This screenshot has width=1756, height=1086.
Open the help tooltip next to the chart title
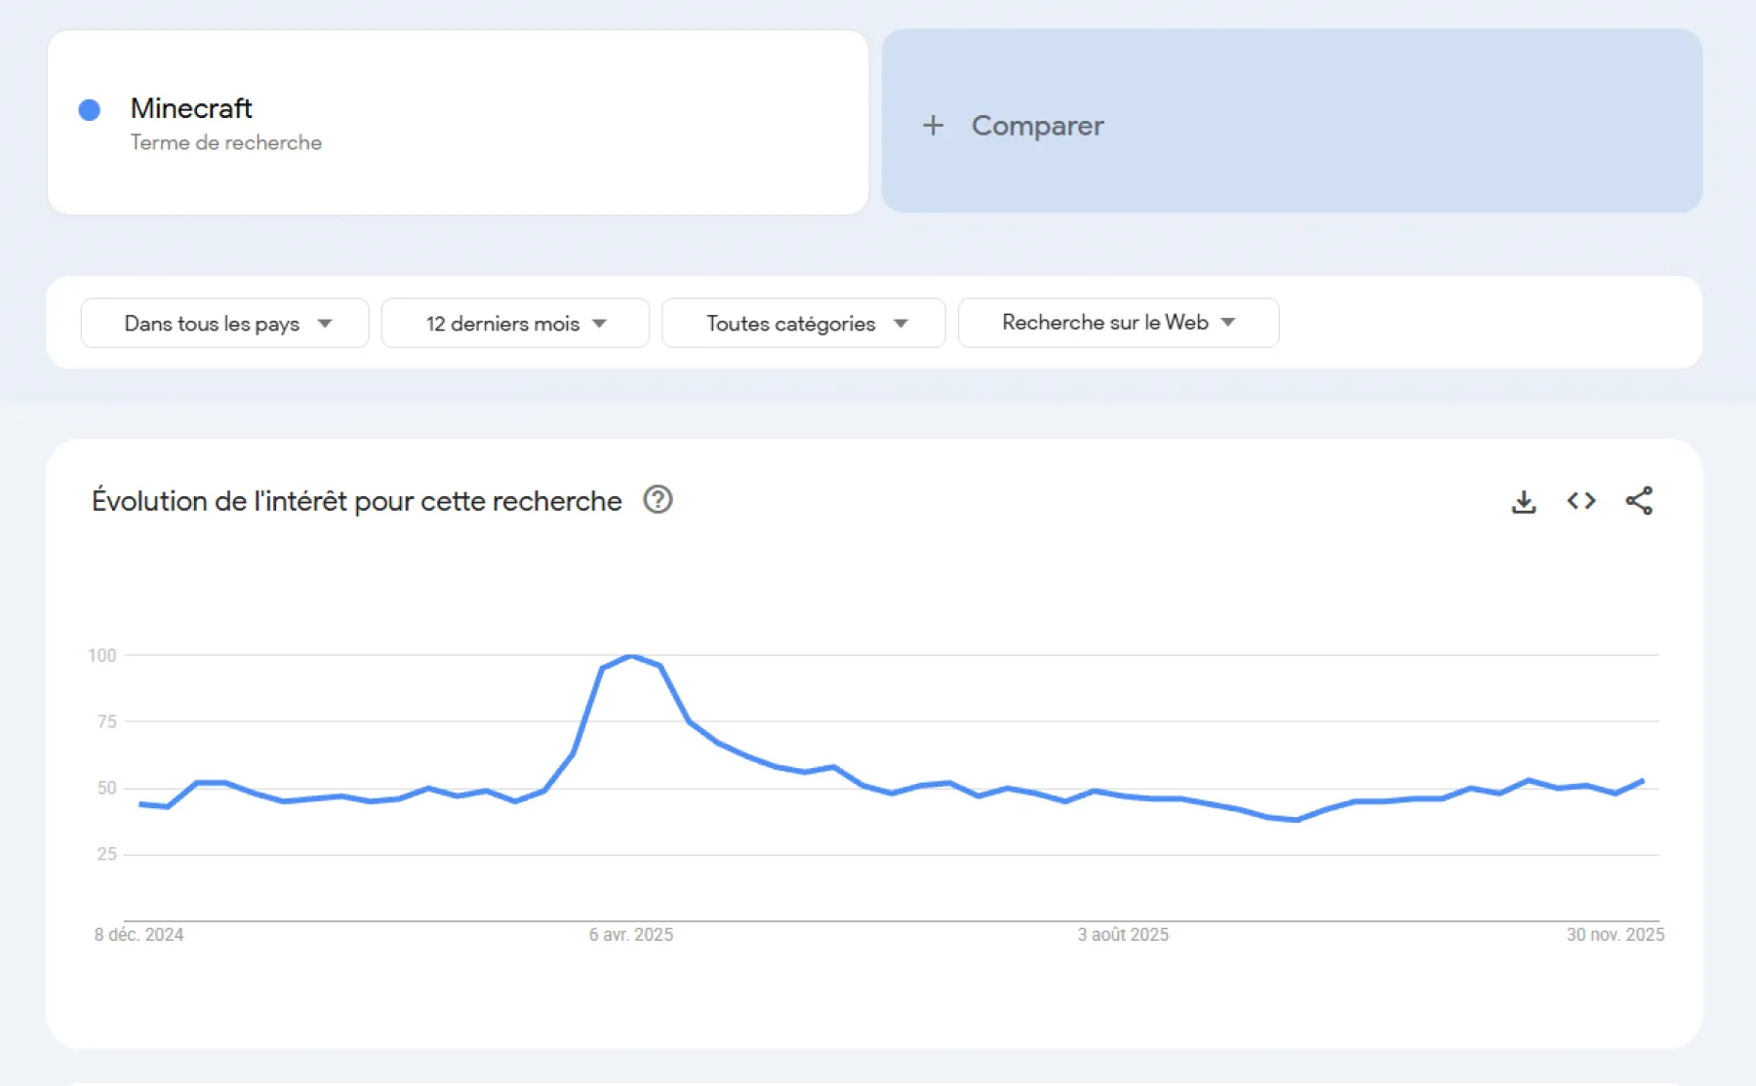657,500
